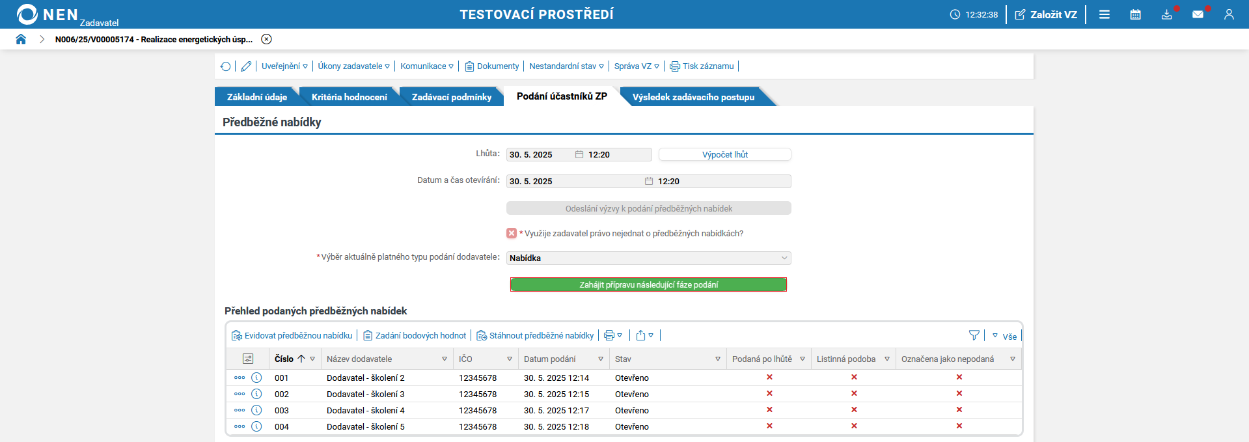Viewport: 1249px width, 442px height.
Task: Click Tisk záznamu in toolbar
Action: click(x=702, y=66)
